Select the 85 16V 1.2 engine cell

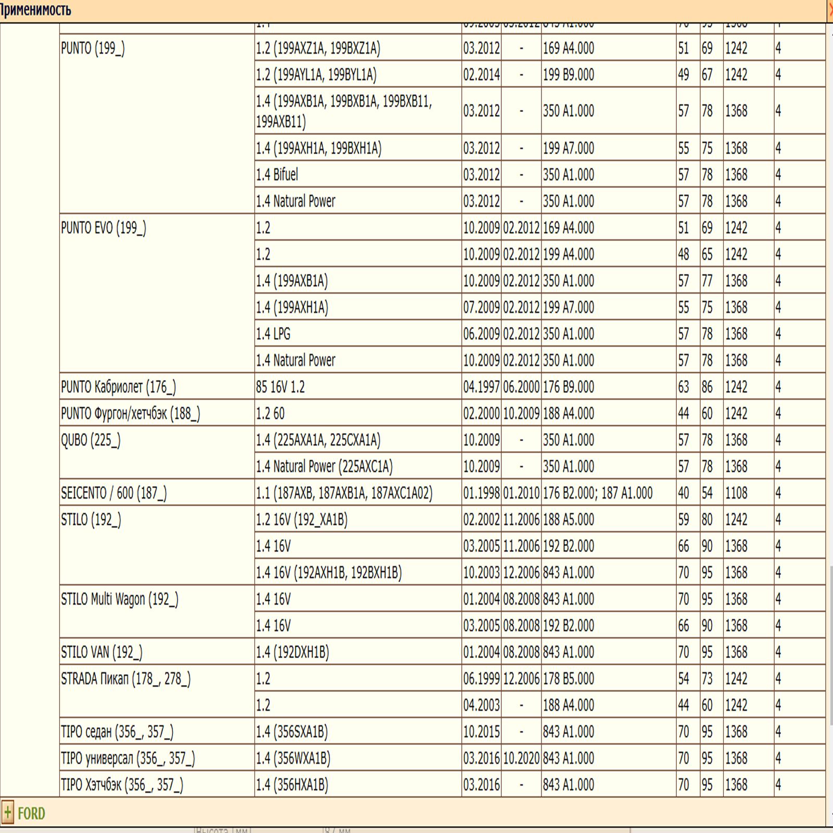[280, 387]
